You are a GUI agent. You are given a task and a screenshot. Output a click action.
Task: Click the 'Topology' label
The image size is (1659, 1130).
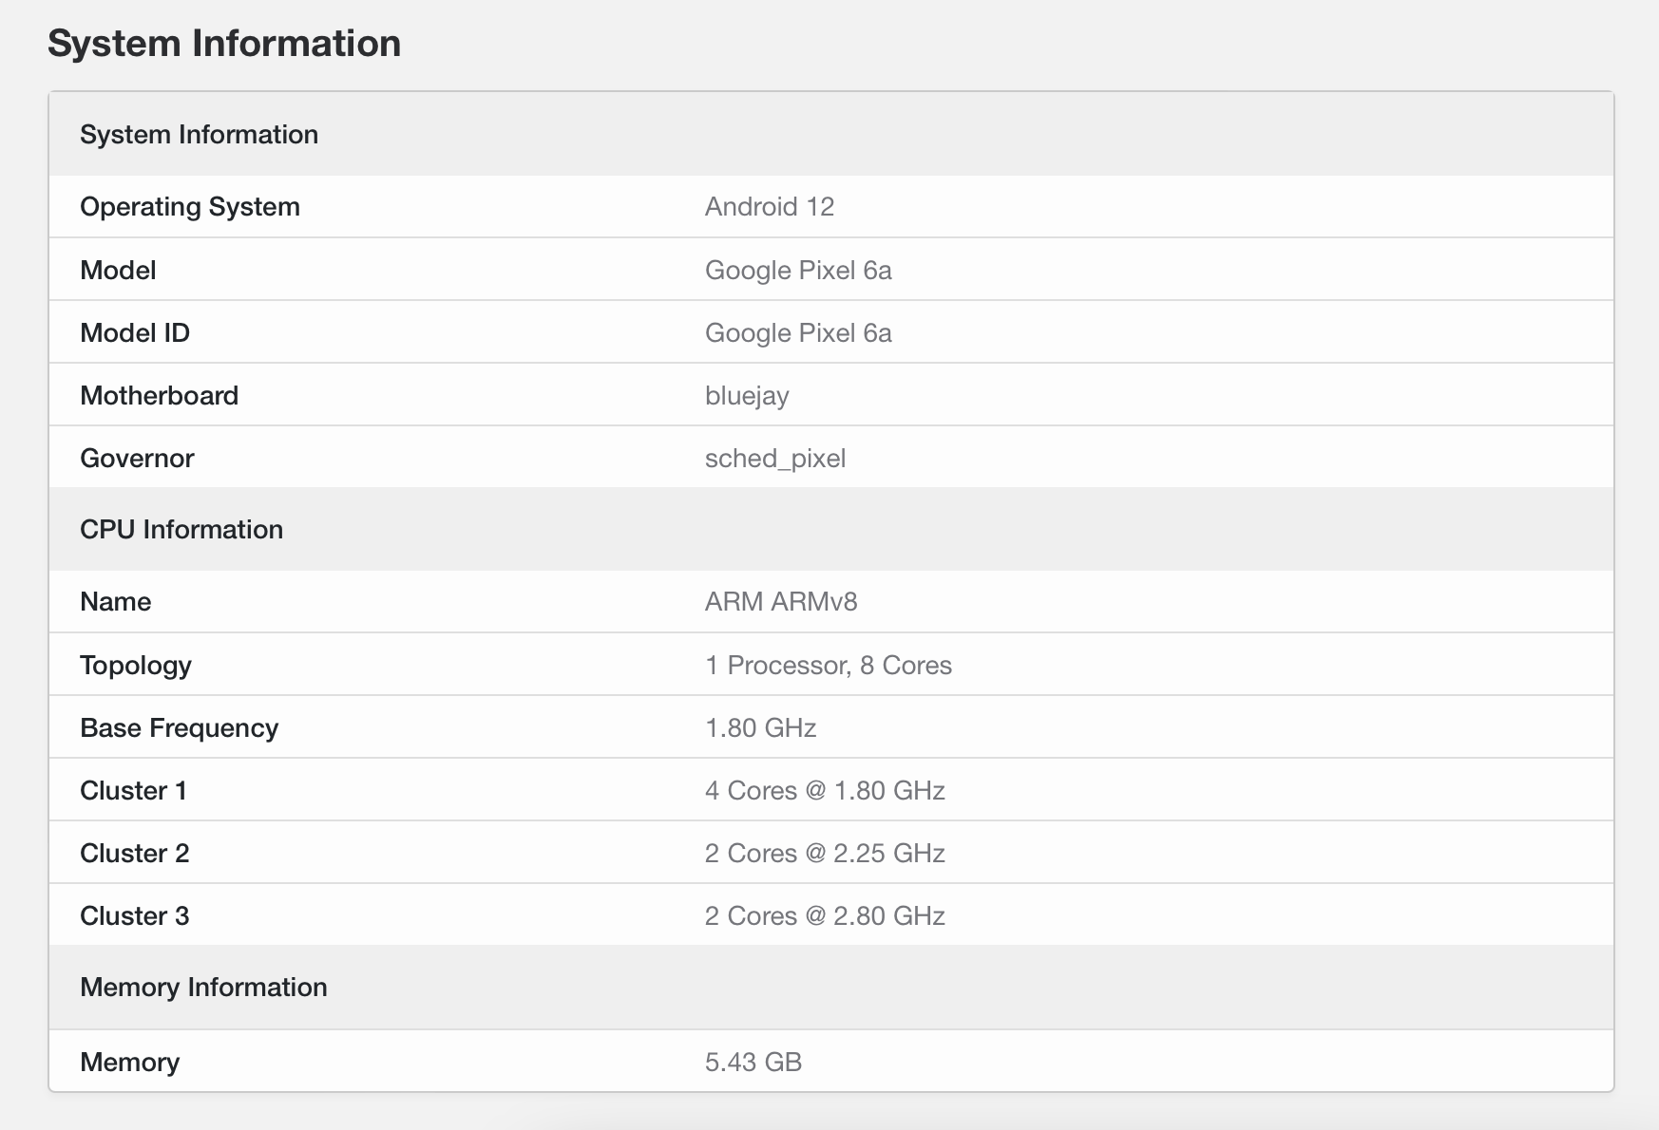tap(136, 666)
